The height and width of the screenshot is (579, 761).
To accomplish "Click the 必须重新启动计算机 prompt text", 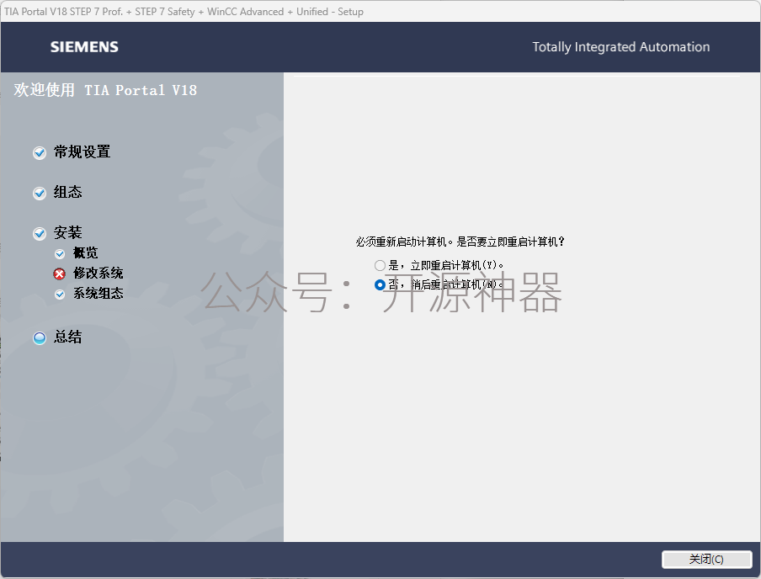I will click(x=460, y=242).
